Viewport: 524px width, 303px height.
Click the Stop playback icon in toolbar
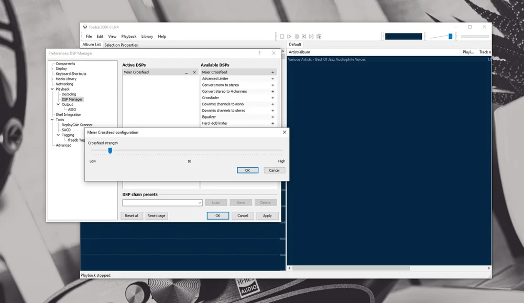282,37
